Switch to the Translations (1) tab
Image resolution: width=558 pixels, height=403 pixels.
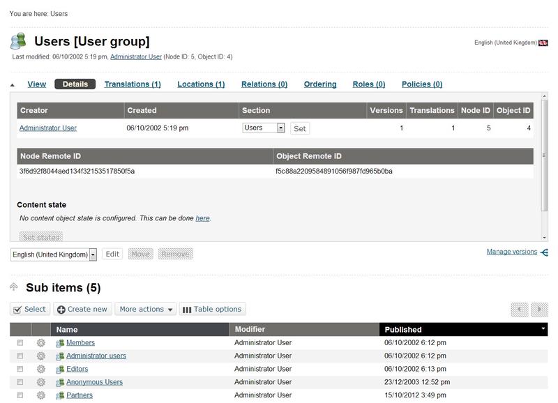click(x=133, y=84)
